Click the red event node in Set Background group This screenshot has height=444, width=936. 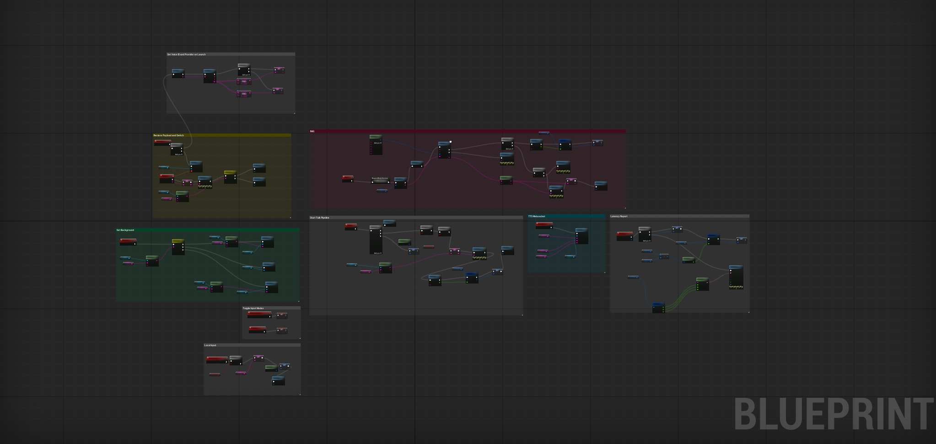point(128,242)
